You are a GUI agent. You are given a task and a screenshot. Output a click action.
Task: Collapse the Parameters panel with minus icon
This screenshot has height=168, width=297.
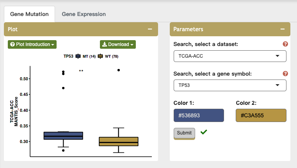282,29
